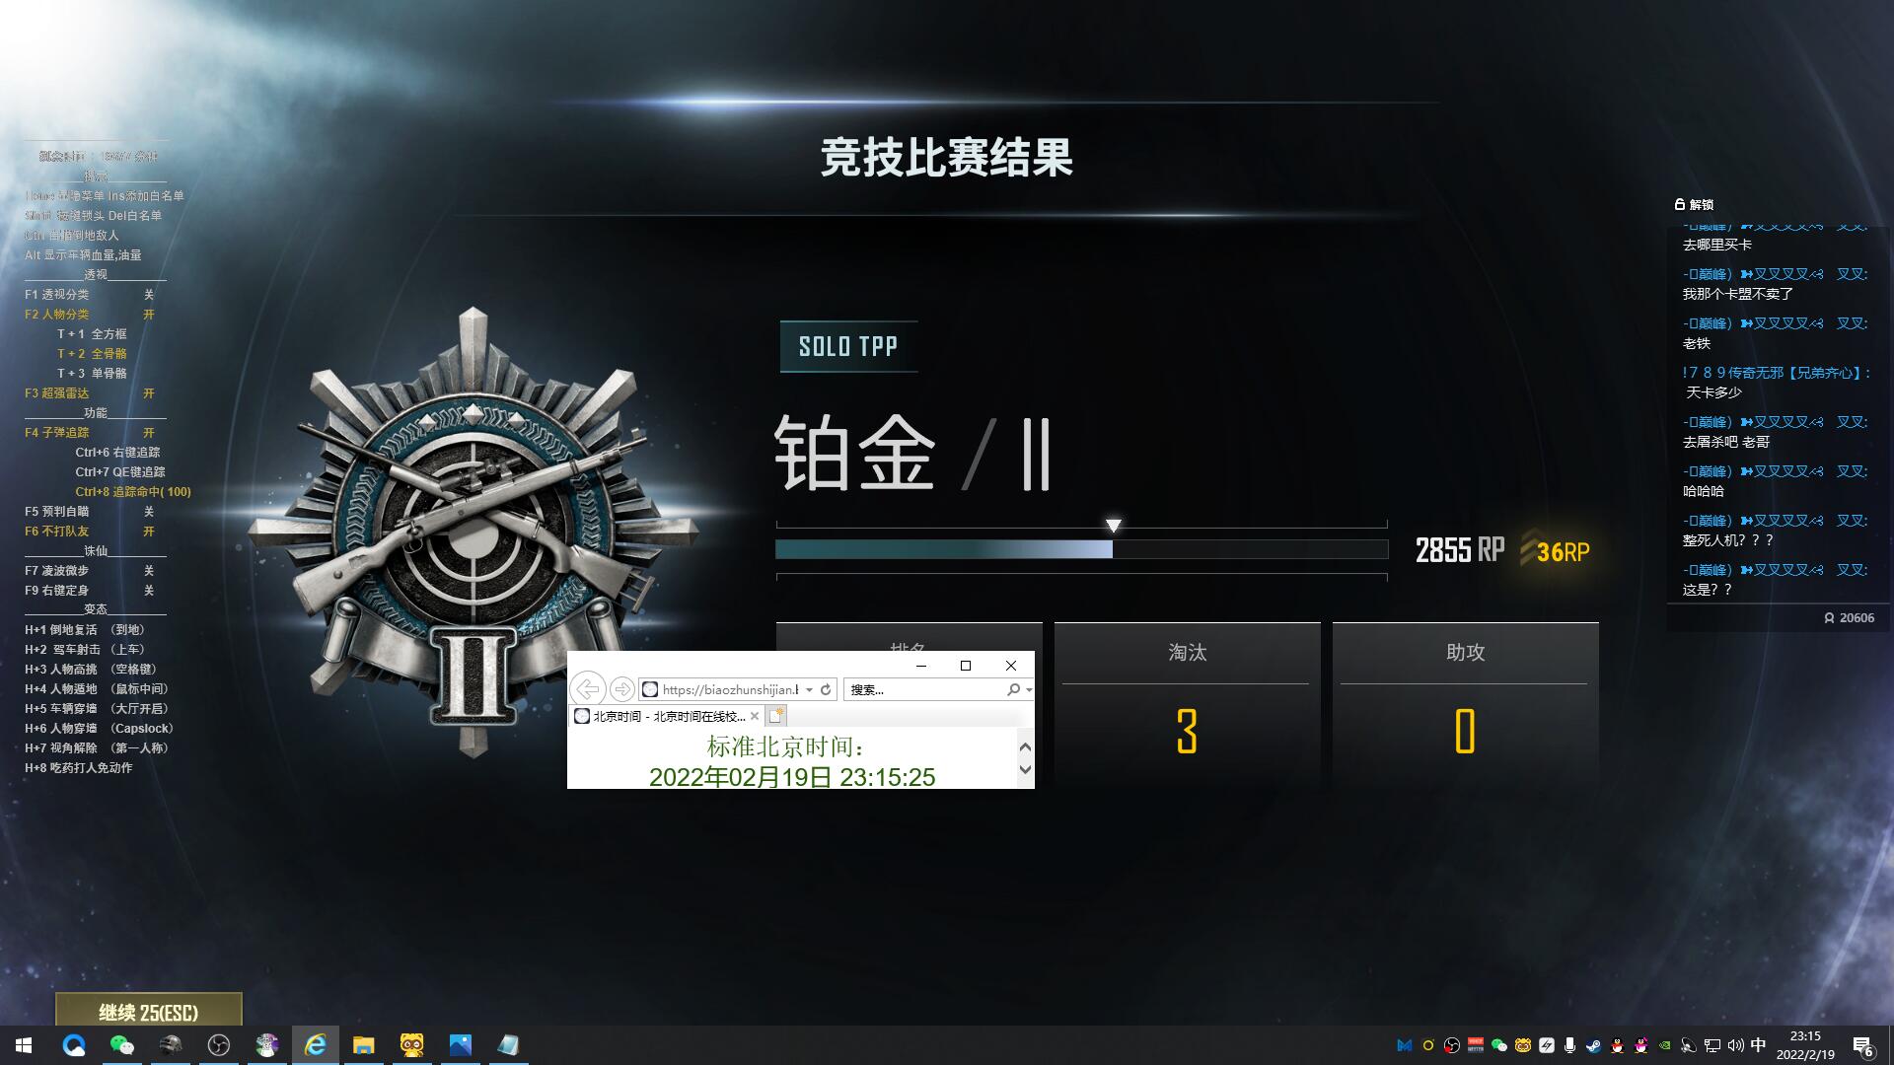Click the IE forward navigation arrow

621,689
